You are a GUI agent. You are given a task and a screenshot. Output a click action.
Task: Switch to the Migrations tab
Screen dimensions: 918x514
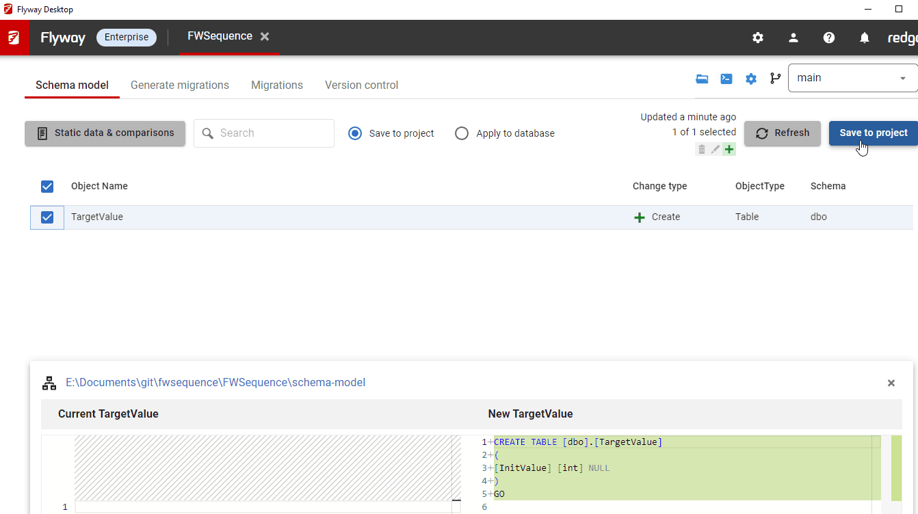(x=277, y=85)
